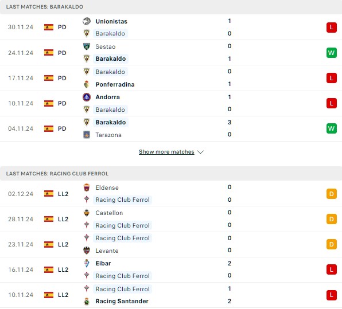Expand the Show more matches link
Screen dimensions: 342x309
click(x=166, y=152)
